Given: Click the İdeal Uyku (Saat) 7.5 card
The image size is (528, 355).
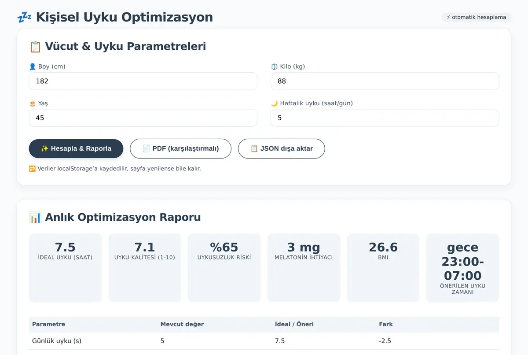Looking at the screenshot, I should coord(65,268).
